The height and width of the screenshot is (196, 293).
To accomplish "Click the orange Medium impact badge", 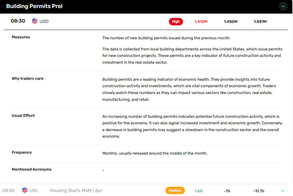I will click(x=175, y=190).
